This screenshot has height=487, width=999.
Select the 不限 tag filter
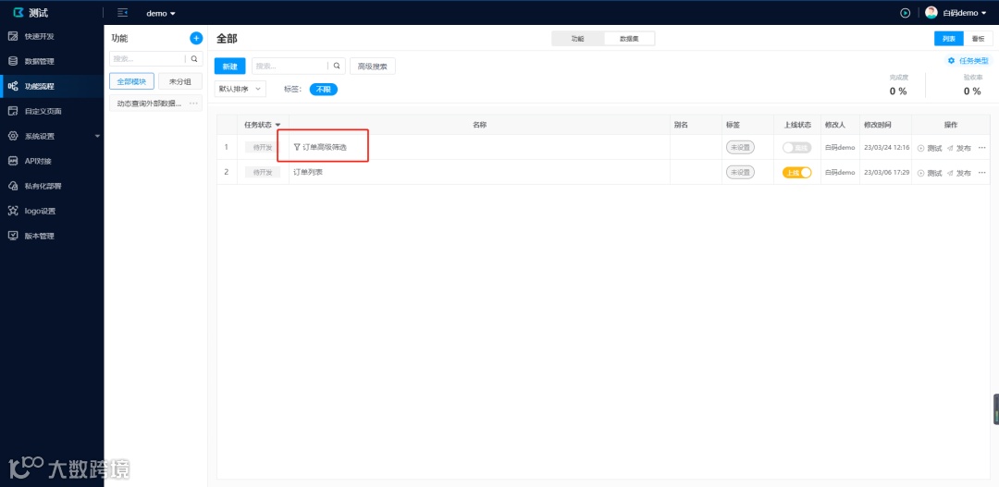coord(323,90)
